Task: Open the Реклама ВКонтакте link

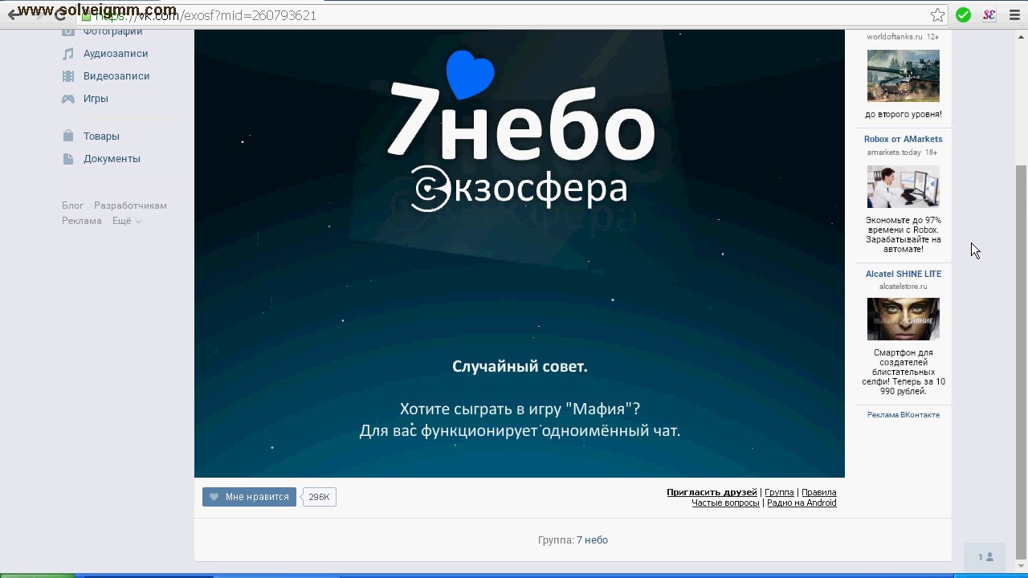Action: click(x=903, y=415)
